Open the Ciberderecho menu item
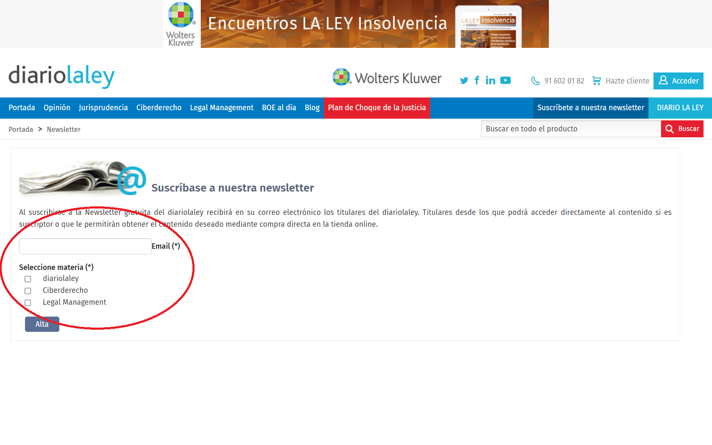Image resolution: width=712 pixels, height=445 pixels. click(159, 108)
